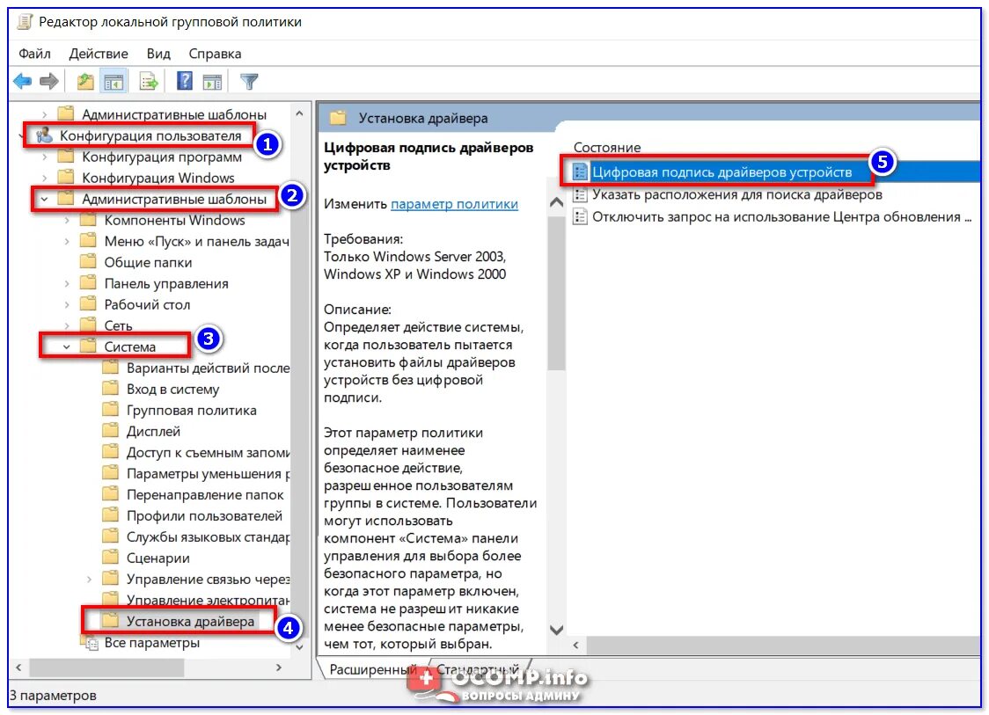Switch to the Стандартный tab
The width and height of the screenshot is (989, 715).
478,669
